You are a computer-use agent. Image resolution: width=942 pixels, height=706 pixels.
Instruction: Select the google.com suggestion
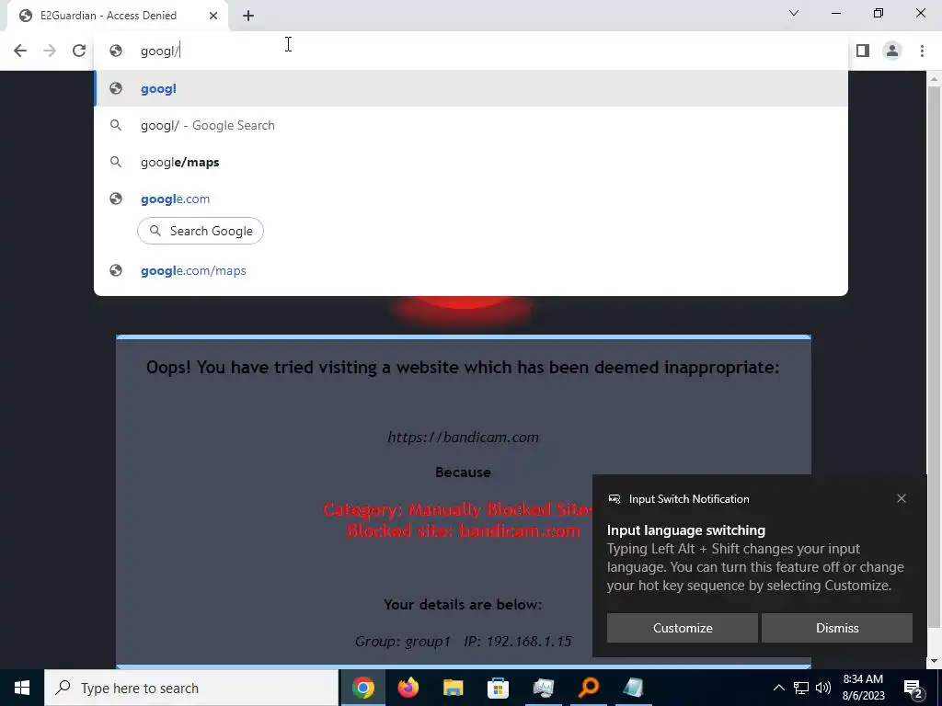click(471, 199)
